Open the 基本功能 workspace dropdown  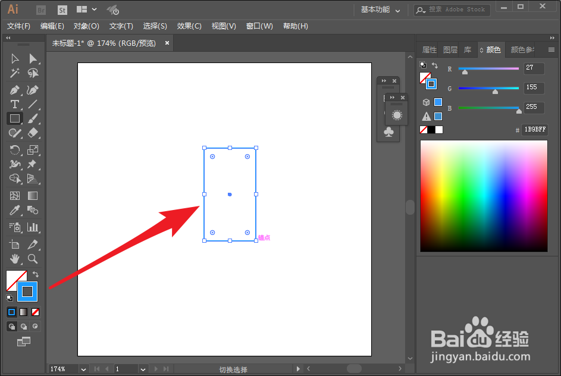380,10
